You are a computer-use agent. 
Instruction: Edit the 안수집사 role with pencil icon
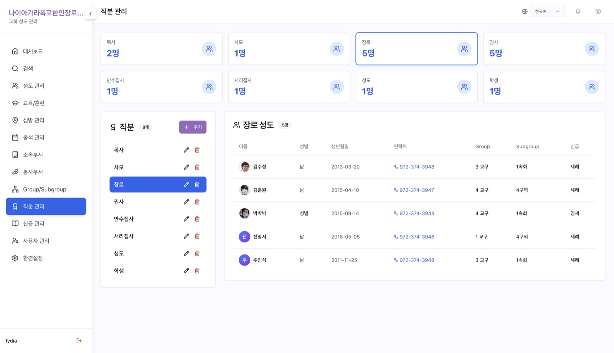186,219
